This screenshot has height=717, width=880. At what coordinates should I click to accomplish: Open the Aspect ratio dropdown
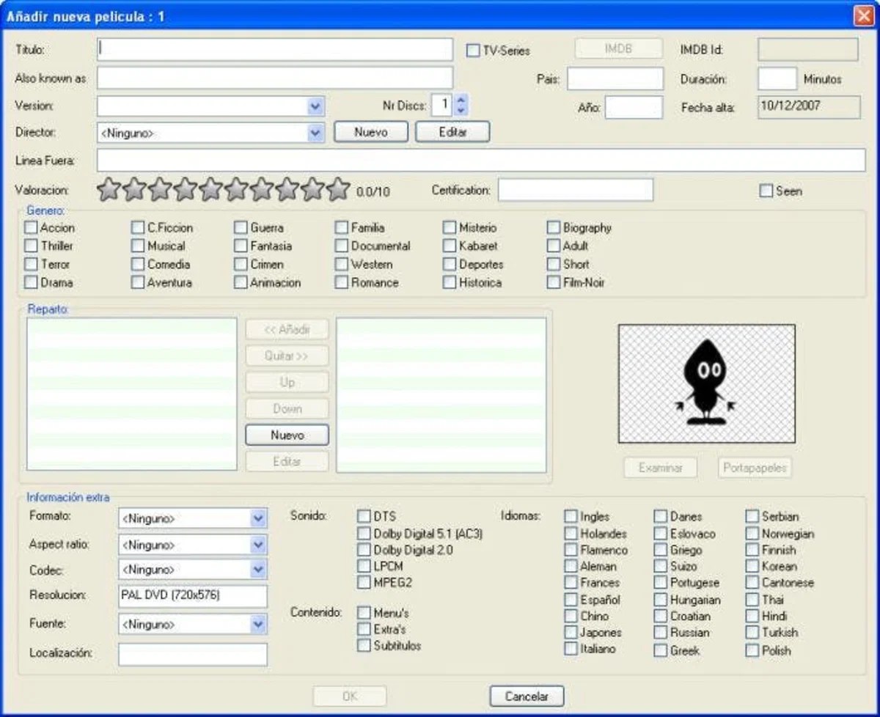point(258,544)
